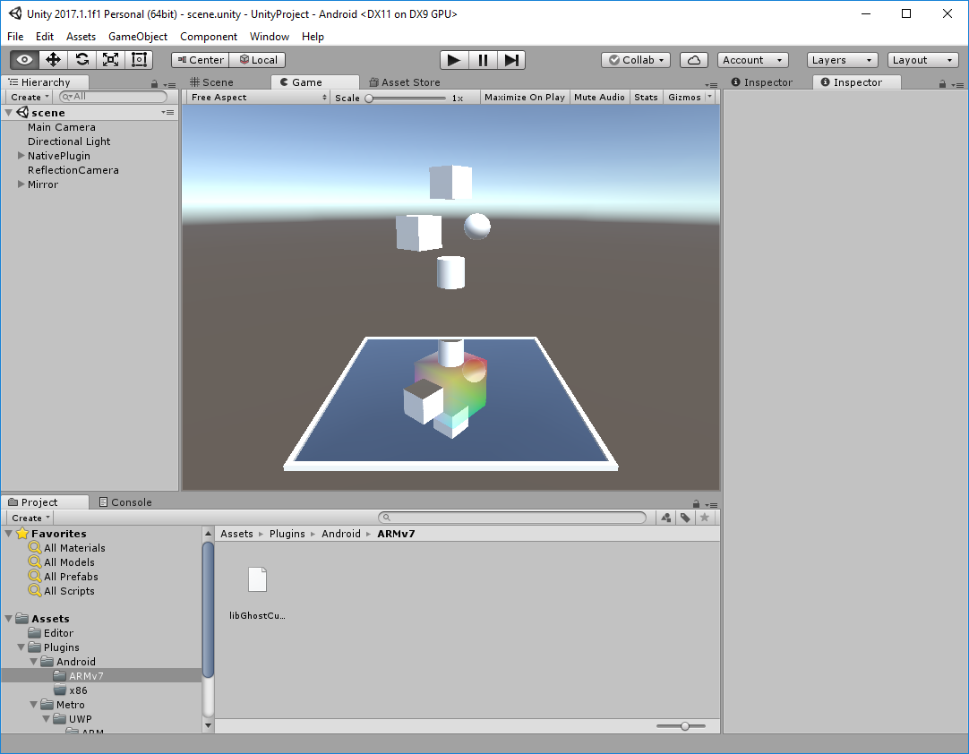Click the Game view Scale slider
Viewport: 969px width, 754px height.
click(406, 99)
